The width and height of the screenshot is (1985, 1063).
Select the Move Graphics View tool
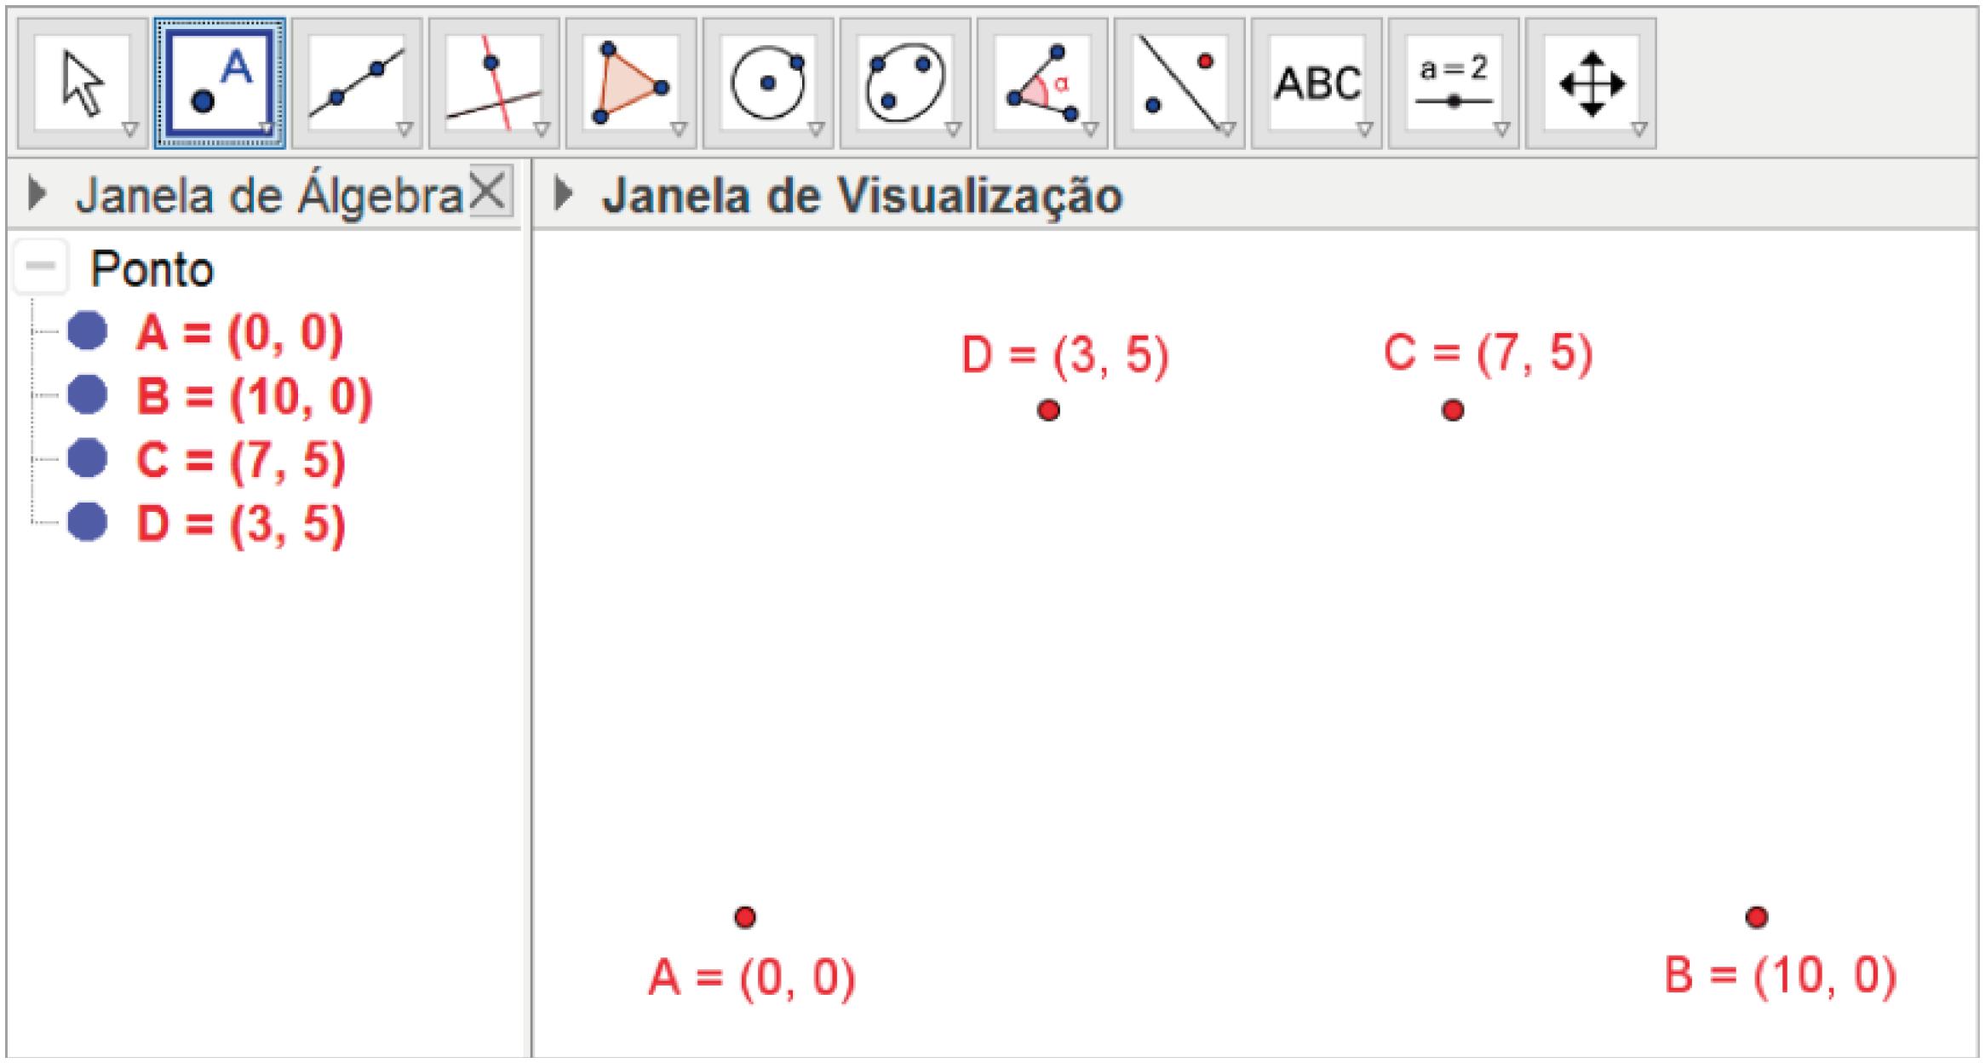pyautogui.click(x=1591, y=83)
